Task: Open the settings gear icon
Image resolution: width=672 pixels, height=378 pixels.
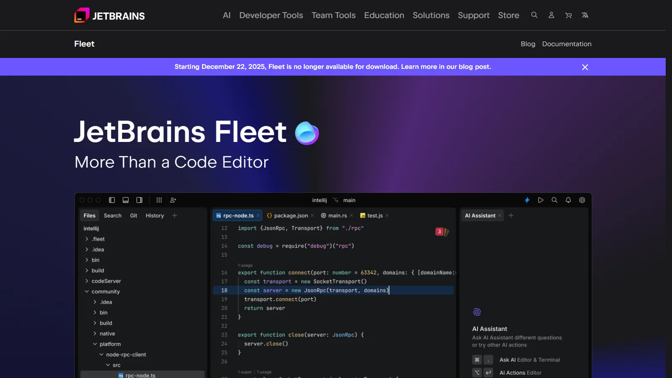Action: (x=582, y=200)
